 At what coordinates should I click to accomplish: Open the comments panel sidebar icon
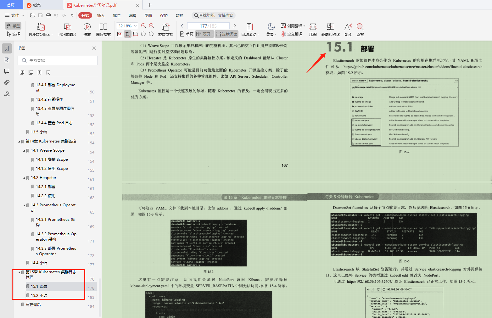coord(7,71)
